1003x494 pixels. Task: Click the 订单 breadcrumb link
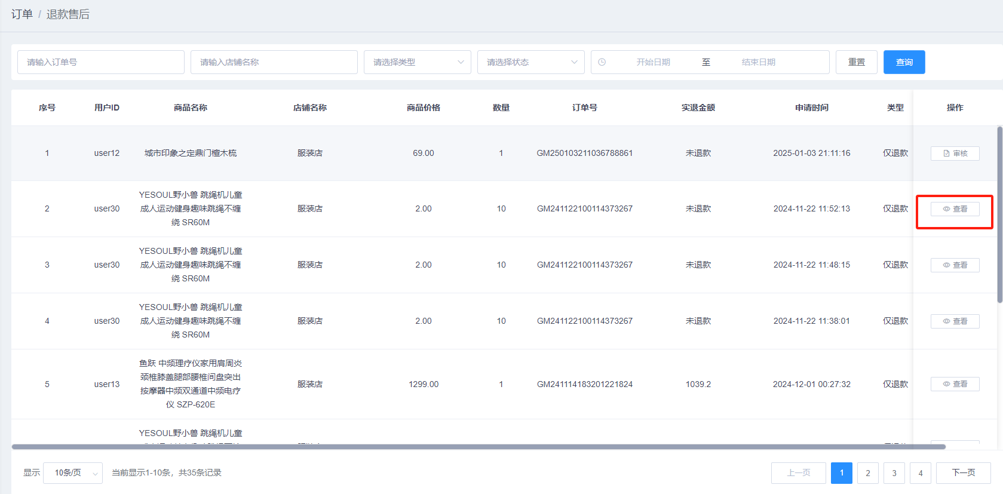[x=22, y=14]
